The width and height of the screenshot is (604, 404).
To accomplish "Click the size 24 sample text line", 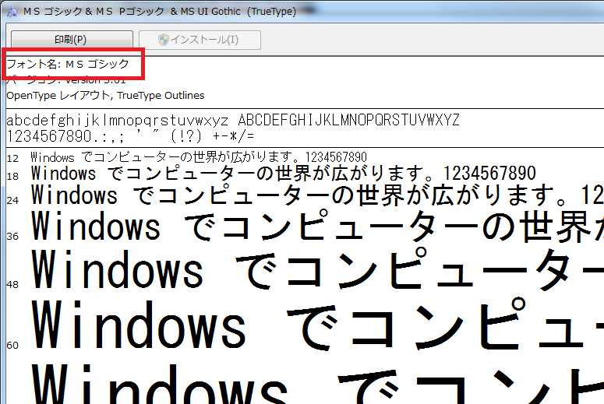I will point(317,195).
